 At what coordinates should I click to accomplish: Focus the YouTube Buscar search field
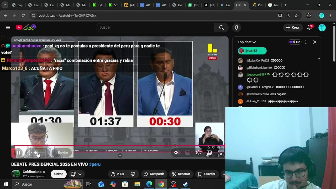click(x=155, y=27)
